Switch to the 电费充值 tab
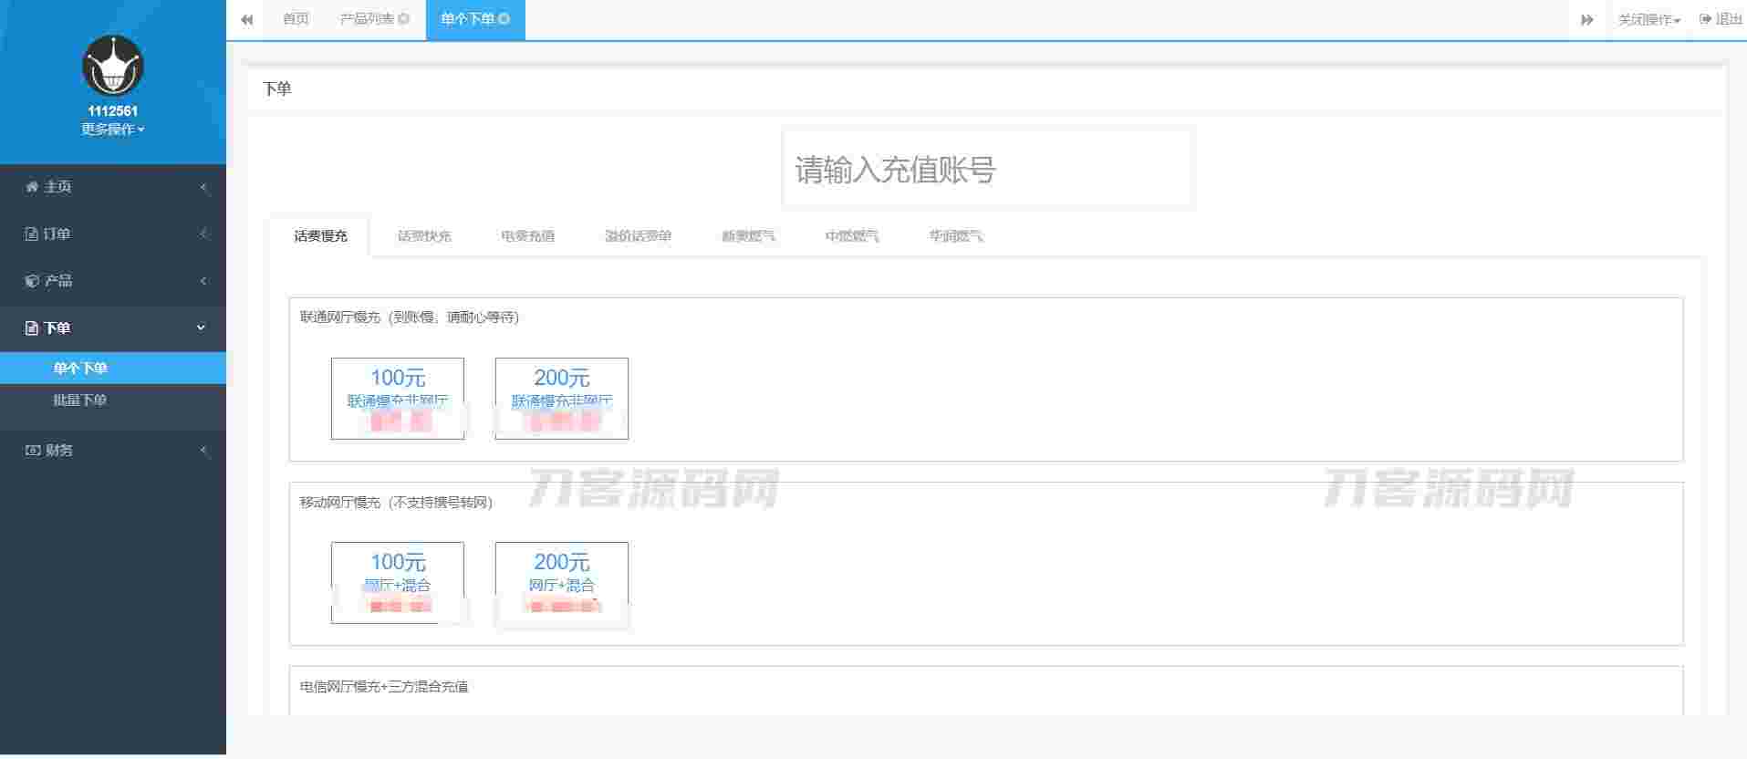 coord(527,236)
